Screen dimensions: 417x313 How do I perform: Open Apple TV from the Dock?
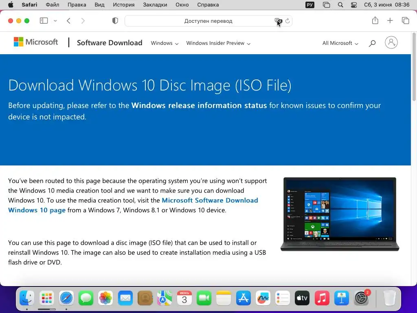pyautogui.click(x=303, y=298)
